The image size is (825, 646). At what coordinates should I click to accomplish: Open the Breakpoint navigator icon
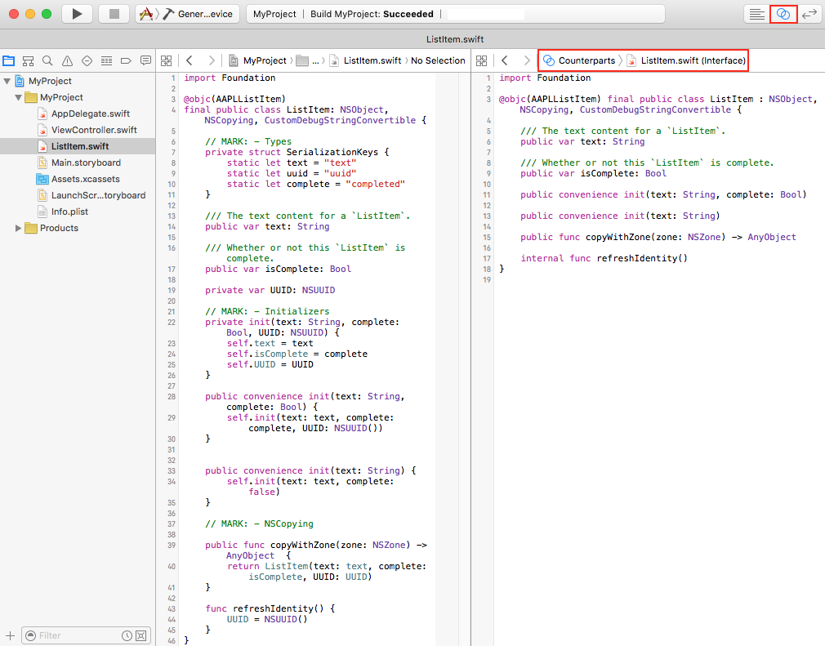pyautogui.click(x=126, y=60)
